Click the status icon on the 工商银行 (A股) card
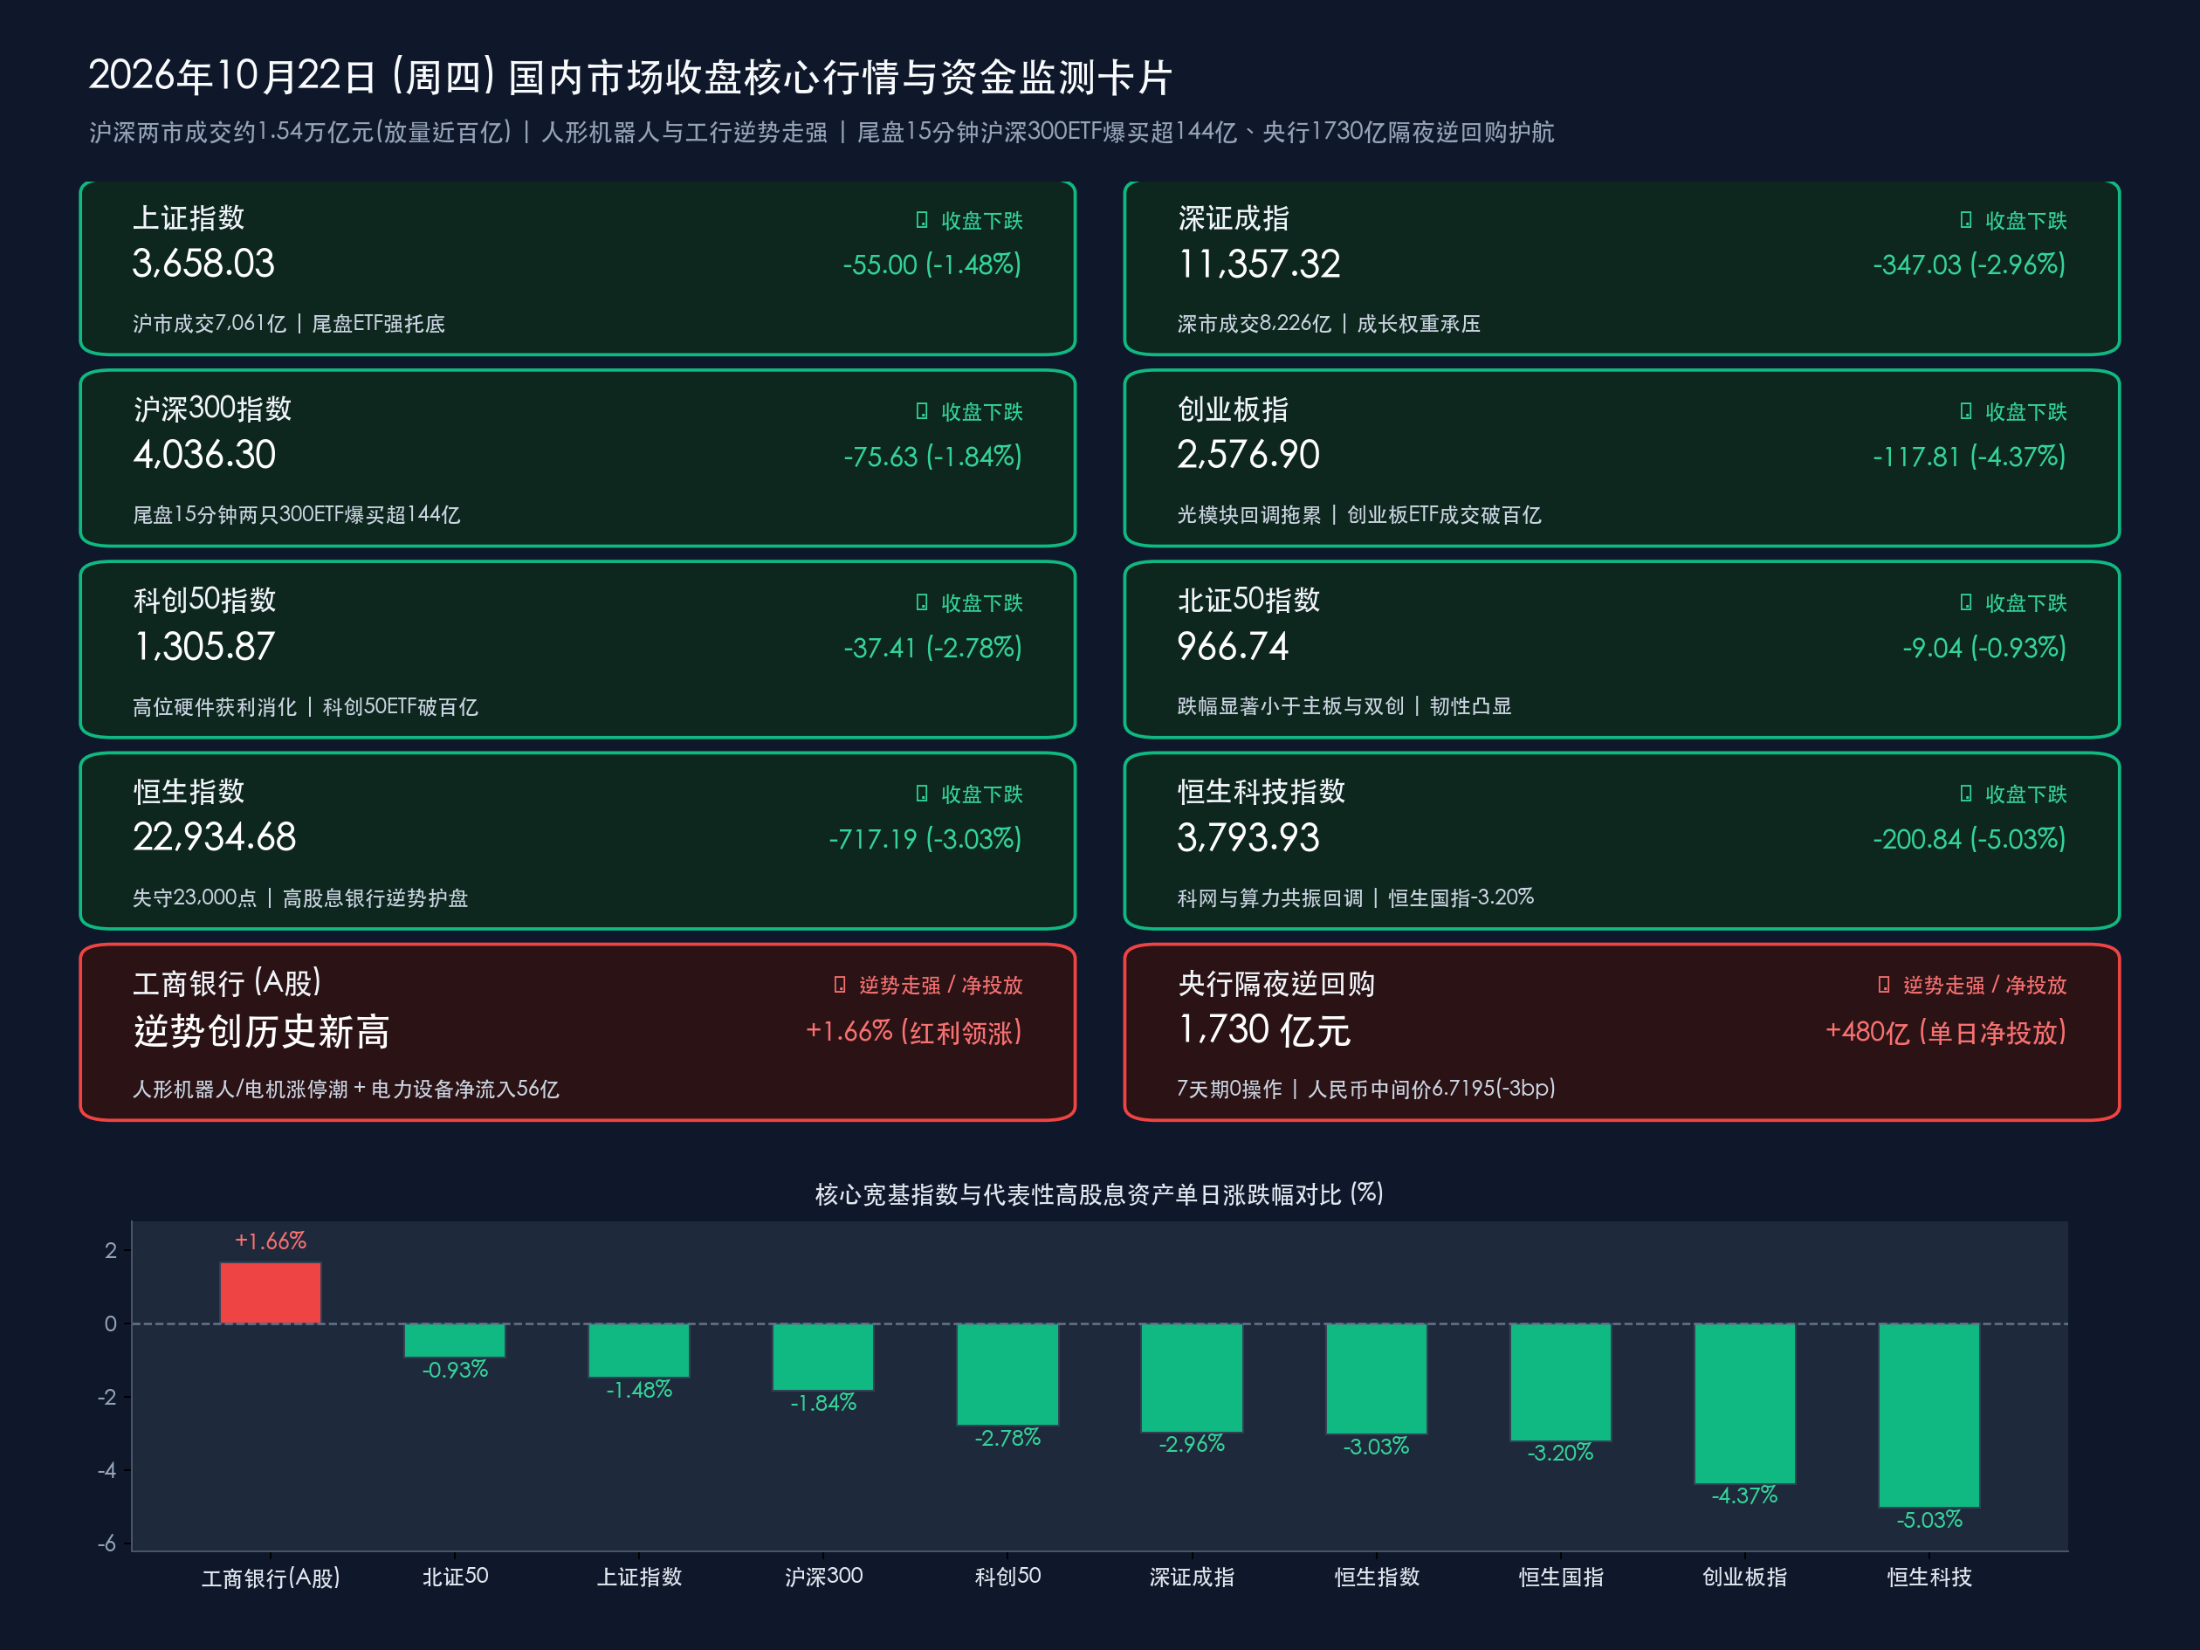 point(840,985)
